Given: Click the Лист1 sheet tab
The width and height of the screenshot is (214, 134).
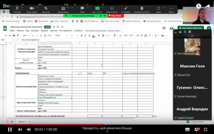Looking at the screenshot, I should tap(22, 122).
